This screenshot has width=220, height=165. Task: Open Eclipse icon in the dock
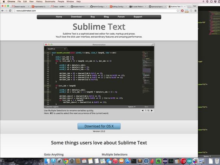[165, 161]
